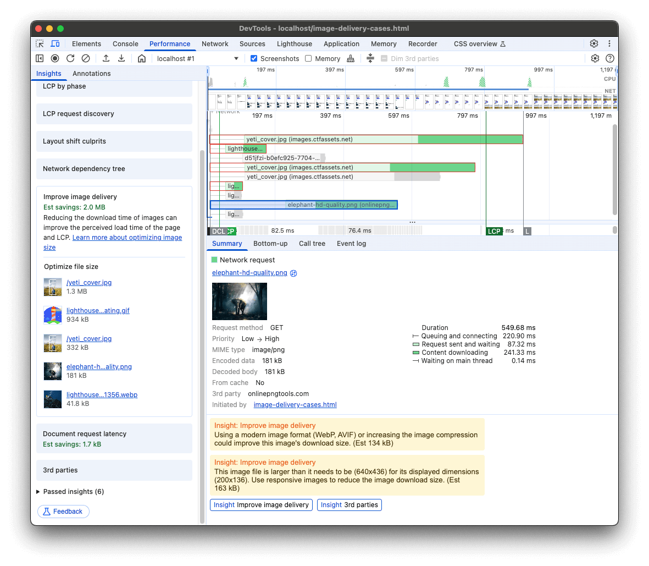Viewport: 649px width, 566px height.
Task: Open the Help icon in the toolbar
Action: 610,58
